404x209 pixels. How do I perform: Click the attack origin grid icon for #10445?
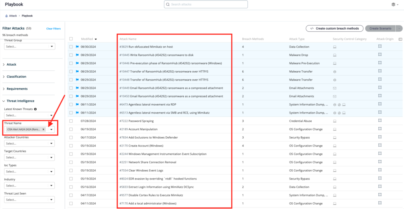[x=380, y=55]
